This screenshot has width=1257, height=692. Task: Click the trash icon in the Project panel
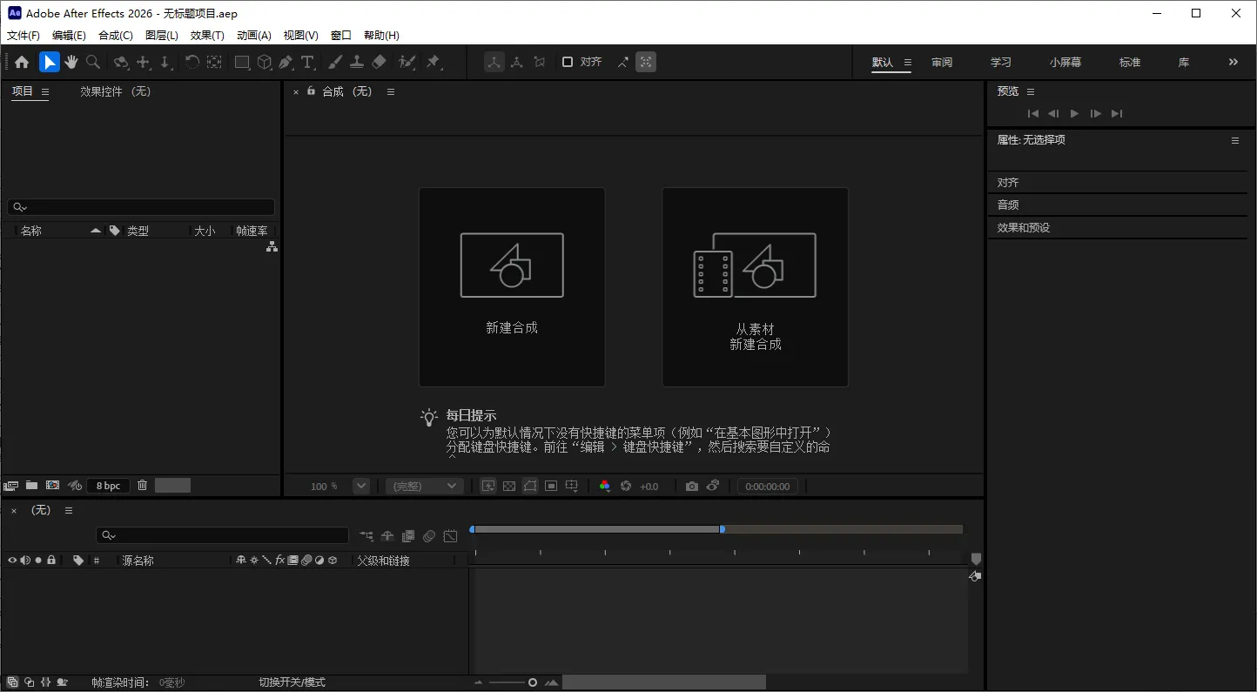click(x=142, y=485)
